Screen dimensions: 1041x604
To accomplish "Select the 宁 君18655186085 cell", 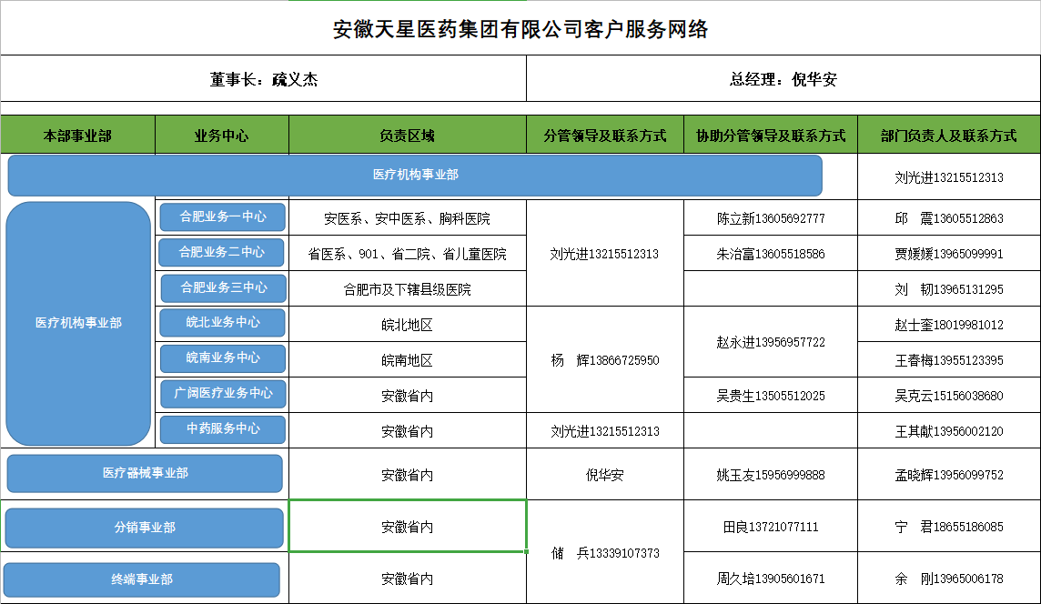I will pos(949,527).
